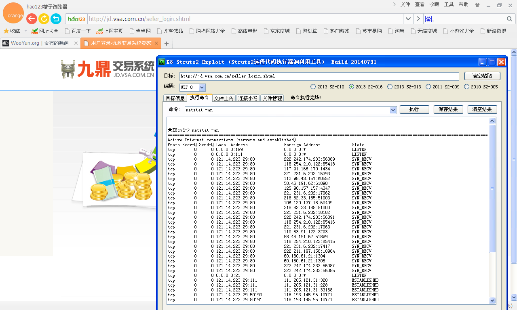Image resolution: width=517 pixels, height=310 pixels.
Task: Expand the small arrow next to 收藏 bookmark
Action: [x=25, y=31]
